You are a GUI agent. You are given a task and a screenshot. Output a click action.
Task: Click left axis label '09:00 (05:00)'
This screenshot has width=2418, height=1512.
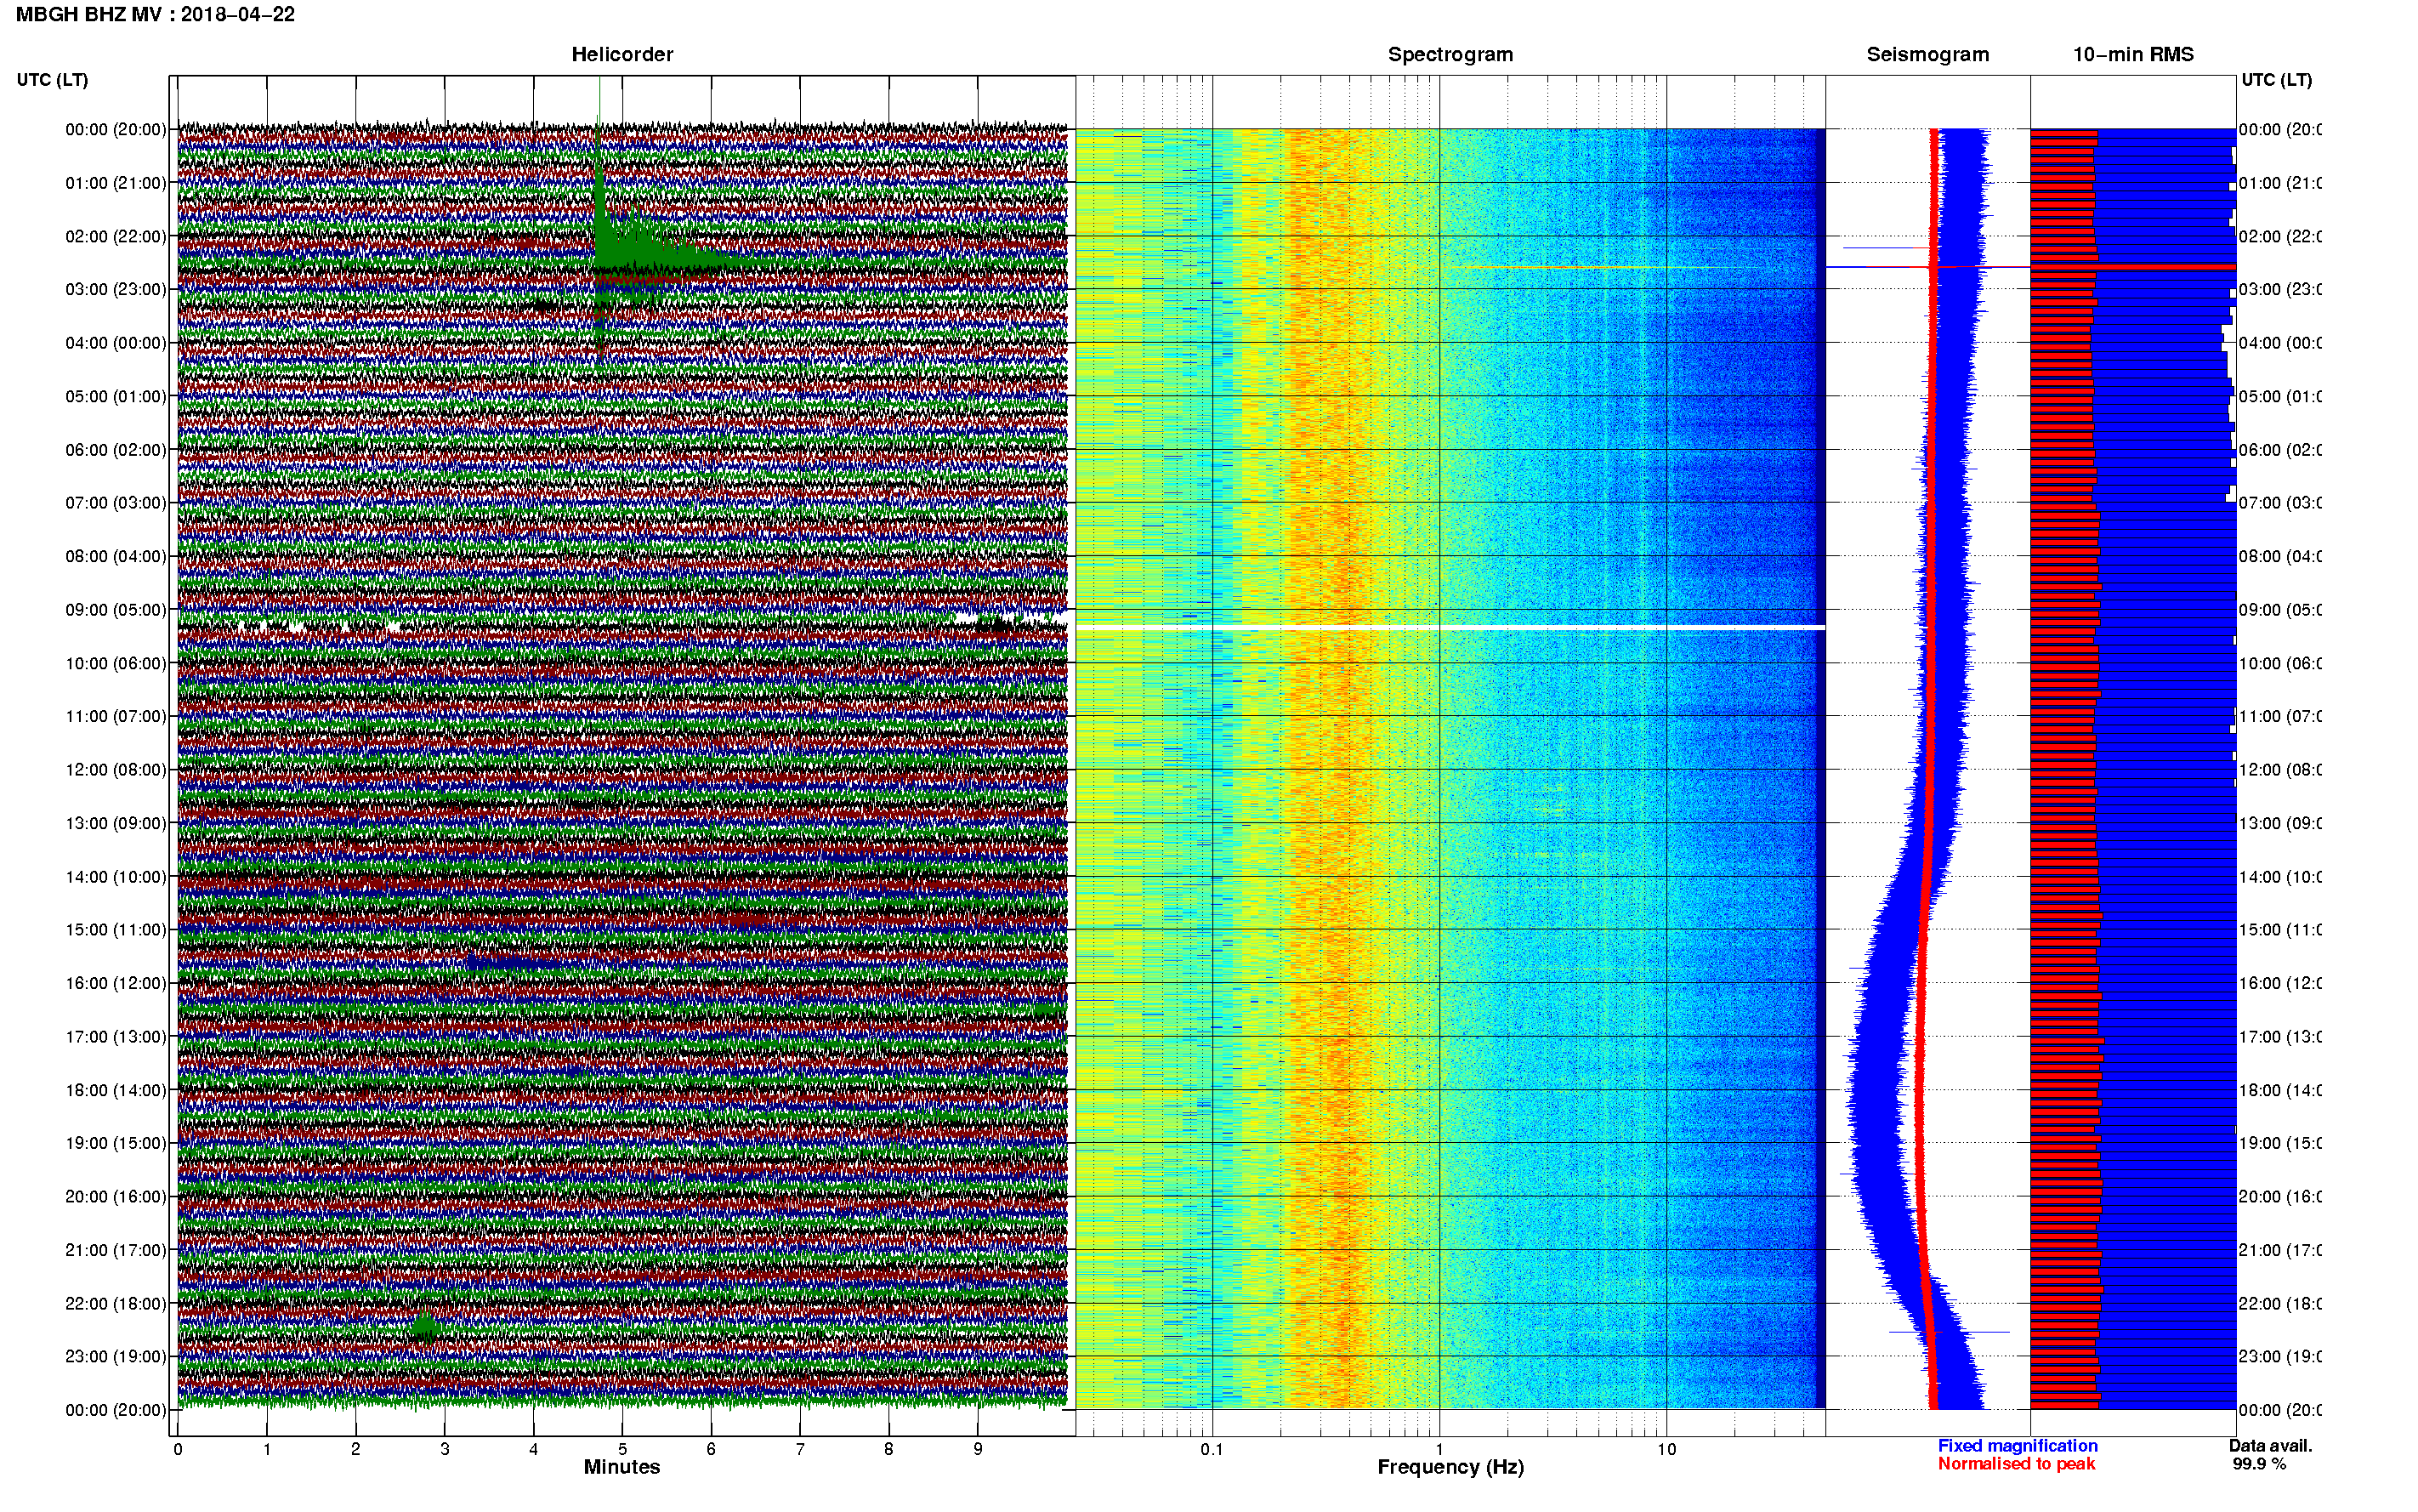[x=116, y=609]
